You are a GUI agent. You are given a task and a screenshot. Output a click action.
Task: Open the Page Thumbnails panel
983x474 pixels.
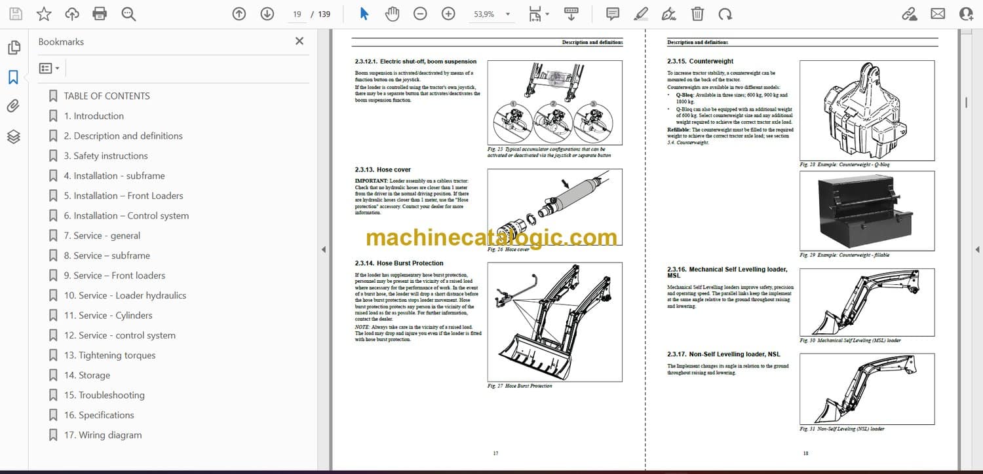click(14, 48)
